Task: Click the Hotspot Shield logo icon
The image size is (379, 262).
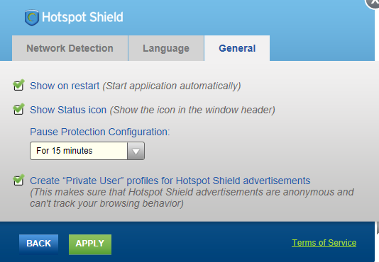Action: 32,18
